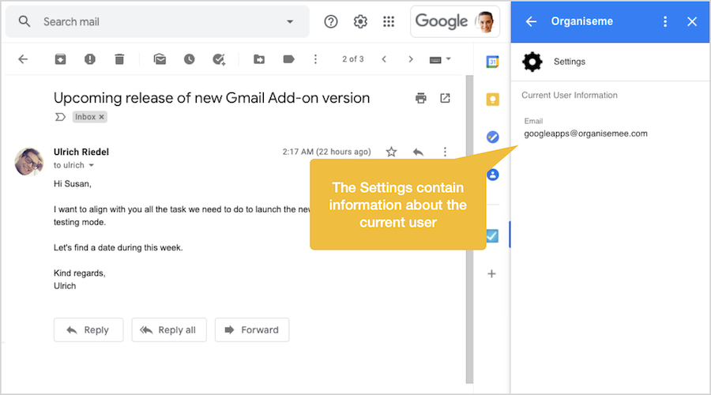This screenshot has height=395, width=711.
Task: Click reply arrow icon in message header
Action: 418,152
